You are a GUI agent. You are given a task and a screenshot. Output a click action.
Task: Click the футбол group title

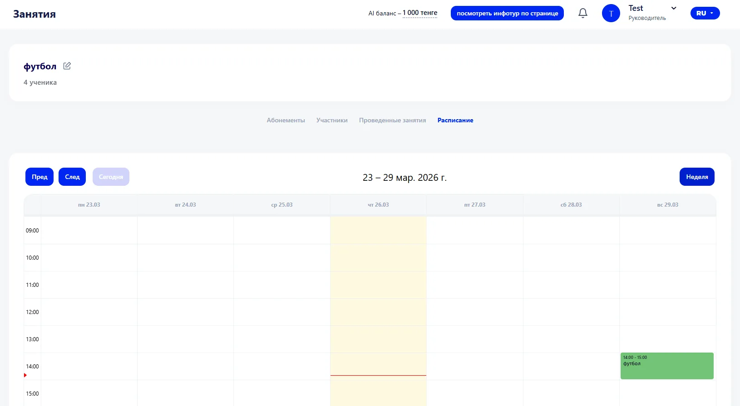(x=40, y=66)
